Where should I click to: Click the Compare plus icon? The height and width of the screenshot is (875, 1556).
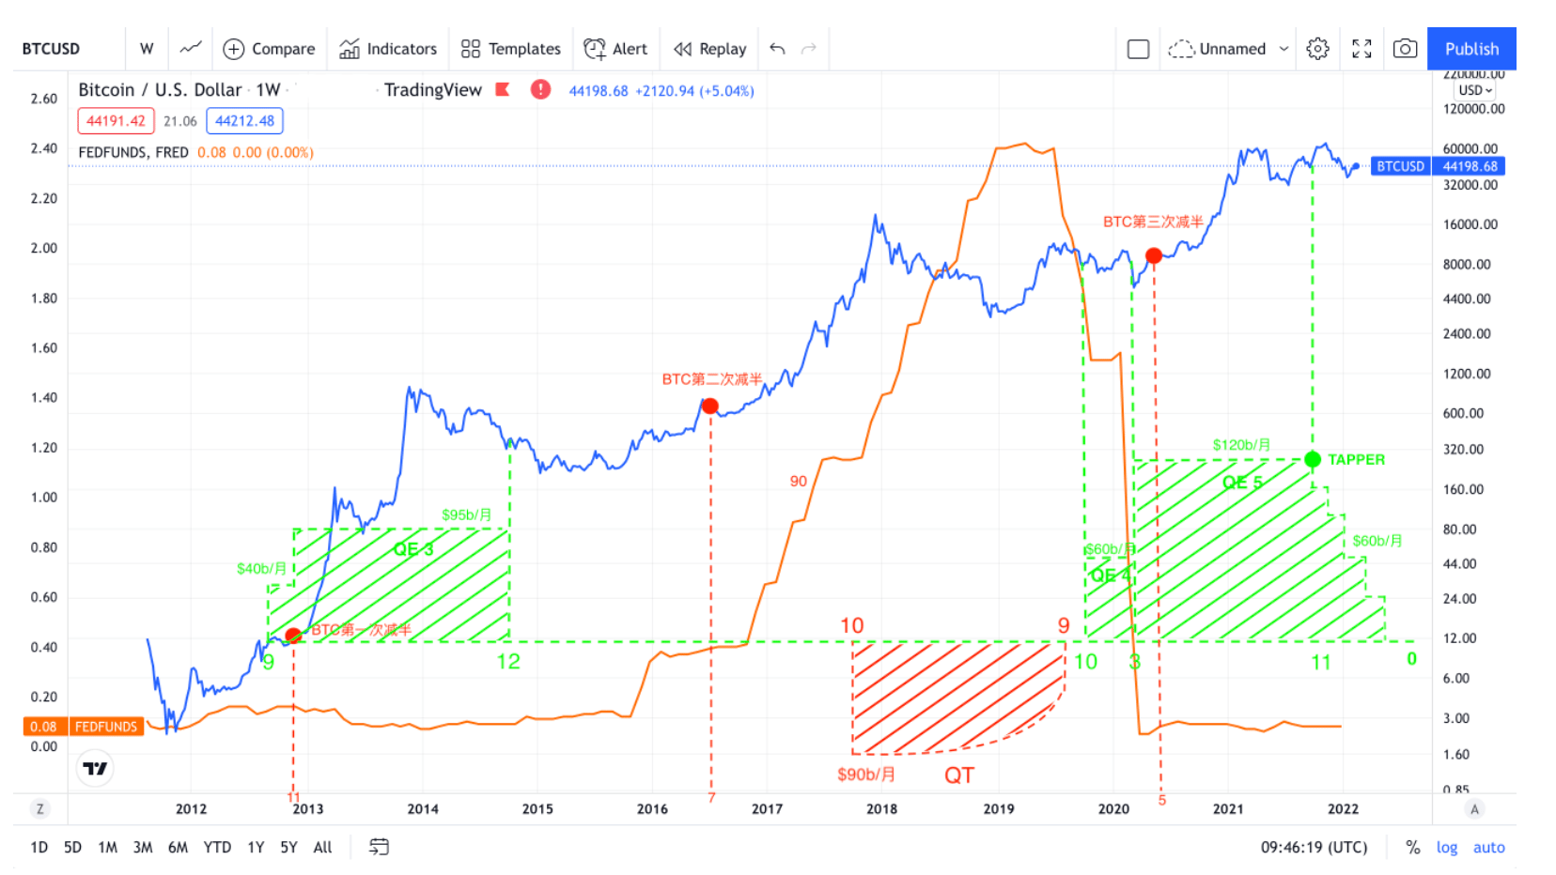tap(234, 49)
